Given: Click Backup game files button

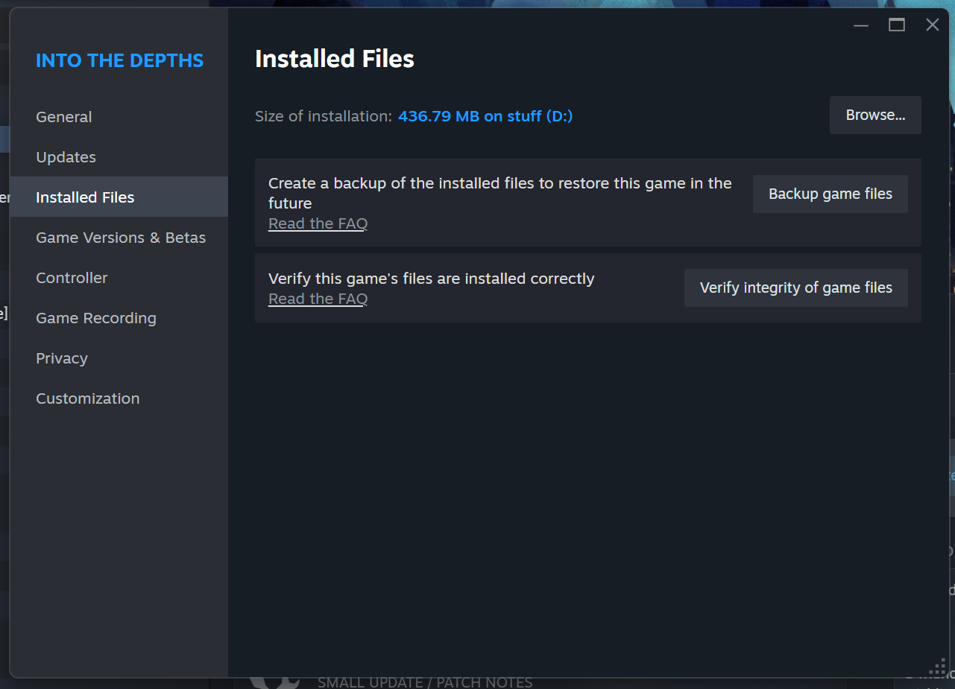Looking at the screenshot, I should 830,194.
